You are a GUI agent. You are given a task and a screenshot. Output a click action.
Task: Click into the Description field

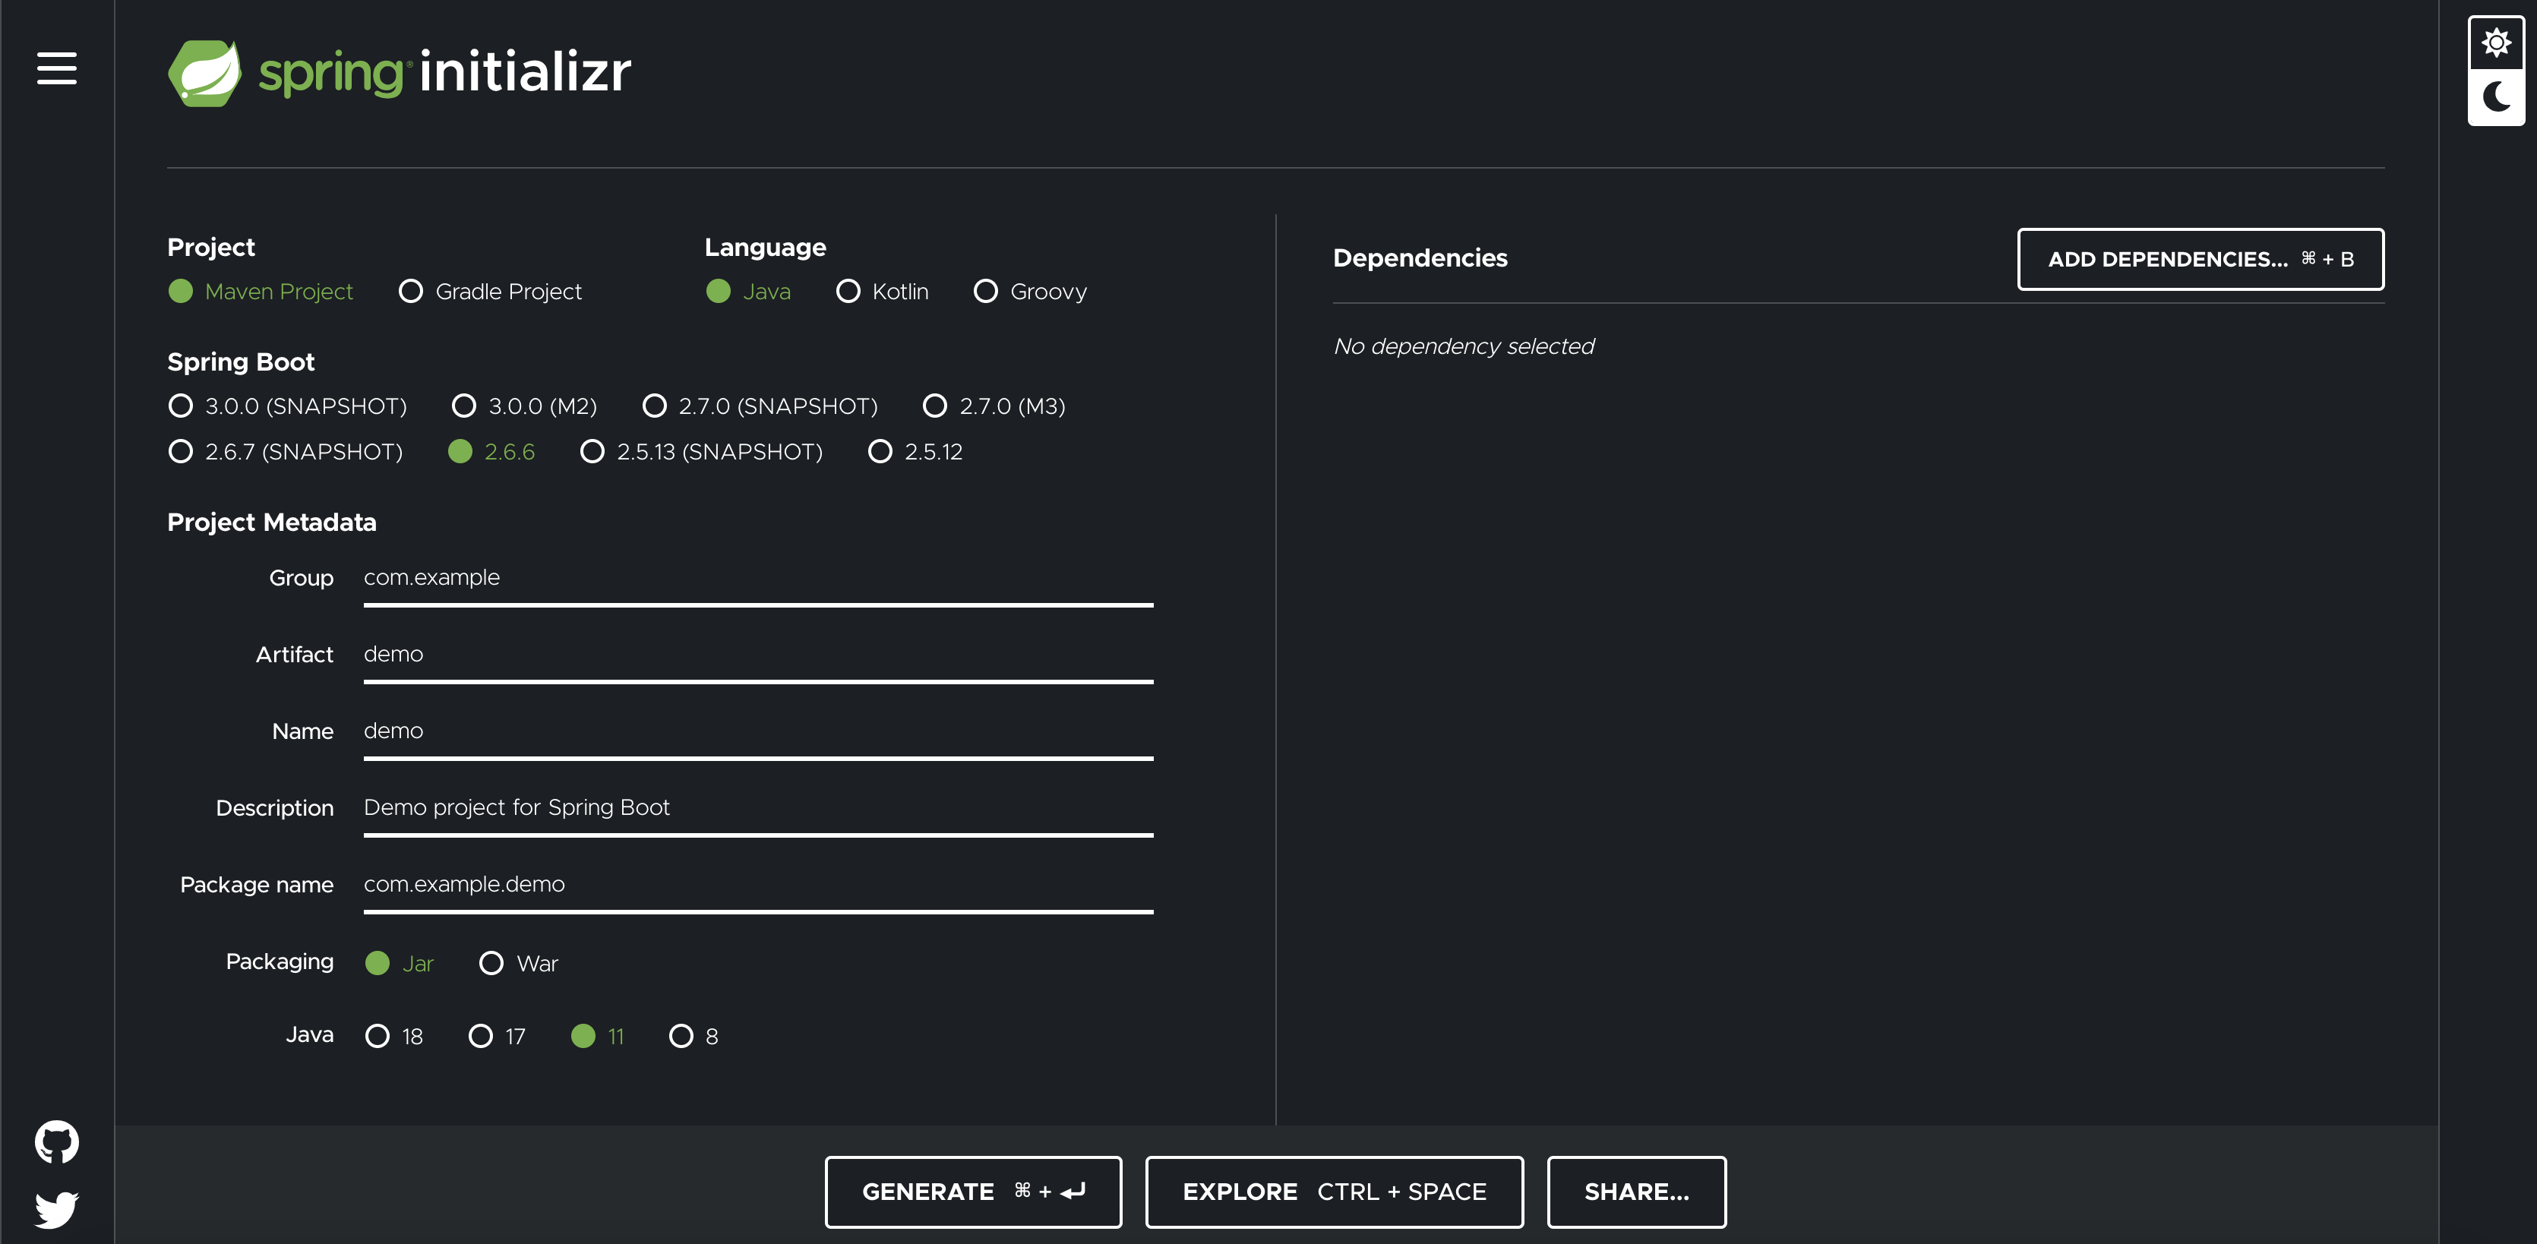[x=757, y=807]
